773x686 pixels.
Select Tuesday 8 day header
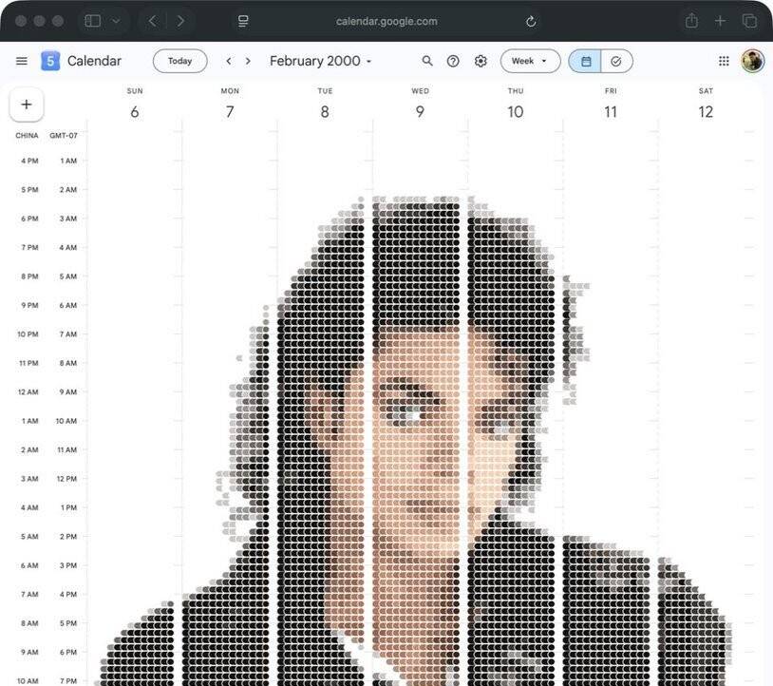pos(325,105)
